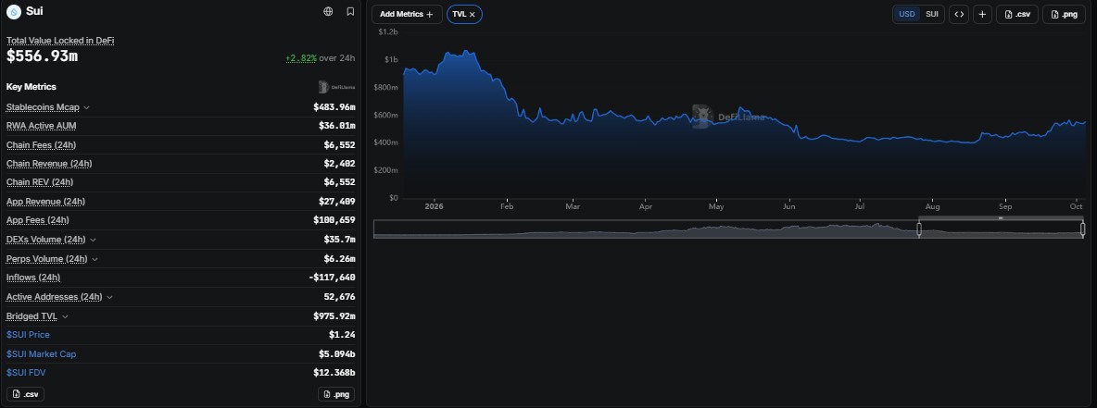The width and height of the screenshot is (1097, 408).
Task: Click the $6.26m perps volume value
Action: [339, 259]
